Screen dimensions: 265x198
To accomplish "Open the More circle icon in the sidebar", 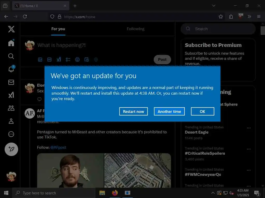I will (x=11, y=134).
